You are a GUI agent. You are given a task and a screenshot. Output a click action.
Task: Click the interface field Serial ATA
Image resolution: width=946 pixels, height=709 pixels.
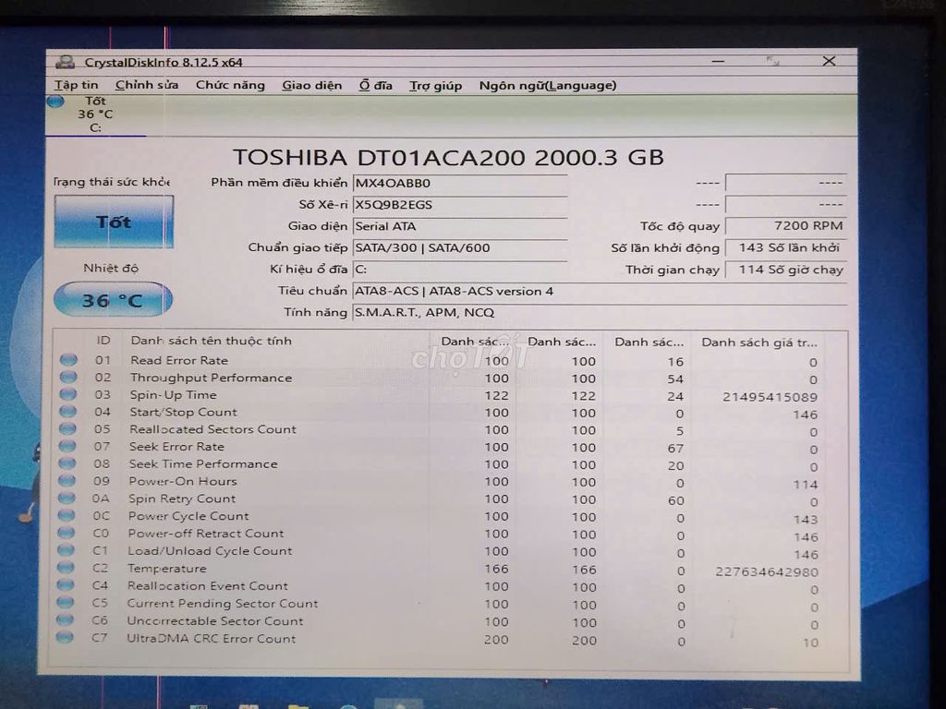pyautogui.click(x=460, y=227)
